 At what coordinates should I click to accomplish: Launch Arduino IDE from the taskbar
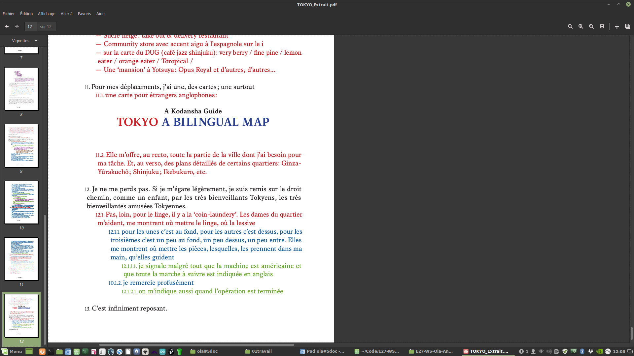click(162, 351)
